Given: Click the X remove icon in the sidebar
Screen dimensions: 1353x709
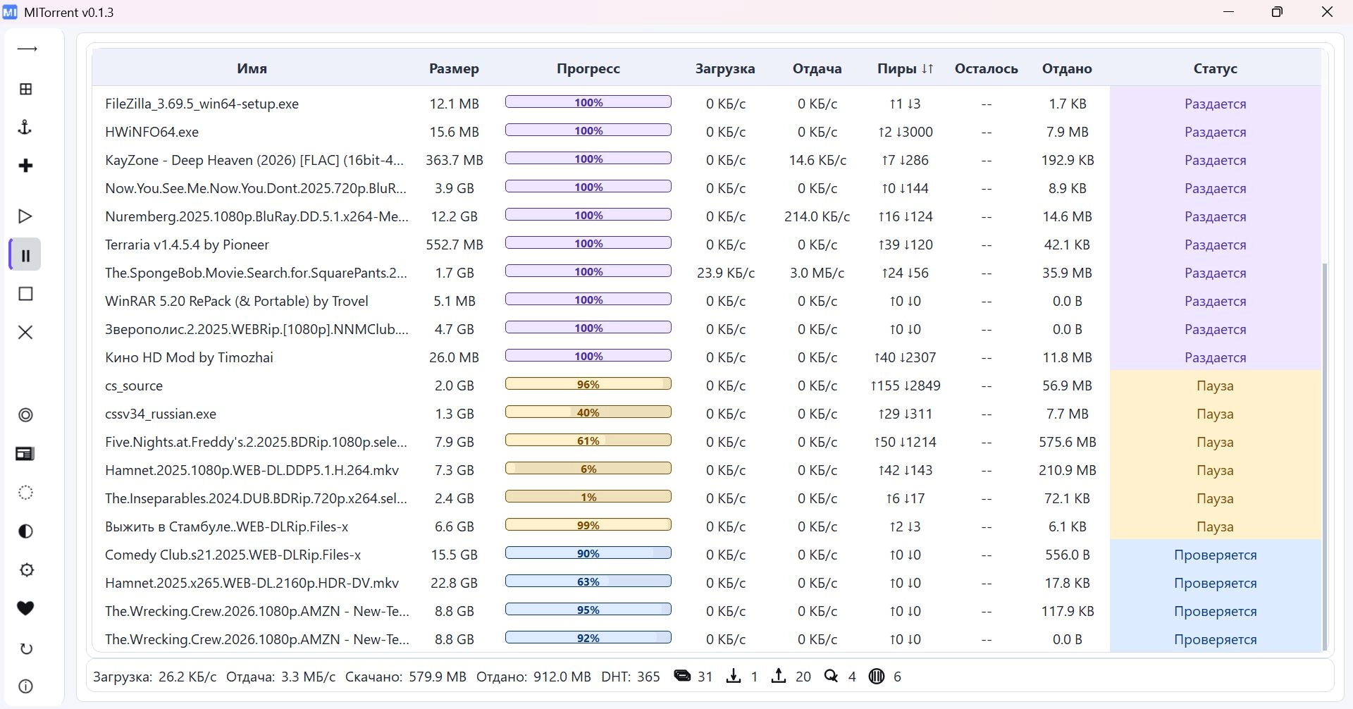Looking at the screenshot, I should [x=25, y=332].
